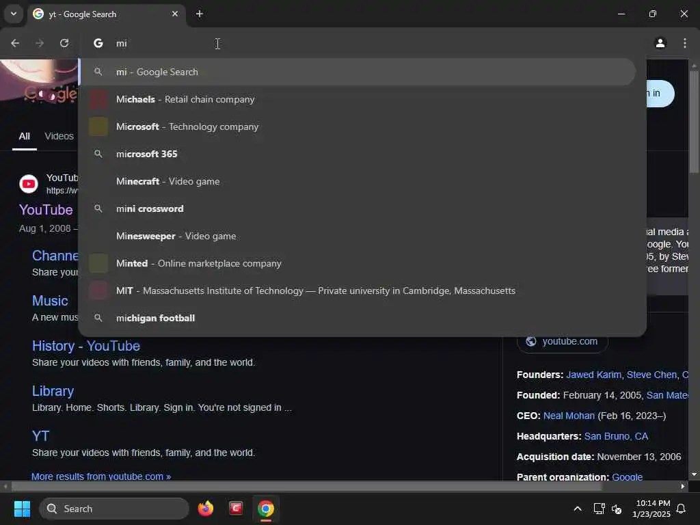Viewport: 700px width, 525px height.
Task: Select the 'mi - Google Search' suggestion
Action: coord(357,72)
